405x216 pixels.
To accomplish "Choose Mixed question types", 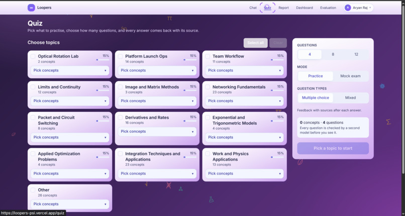I will pyautogui.click(x=351, y=98).
